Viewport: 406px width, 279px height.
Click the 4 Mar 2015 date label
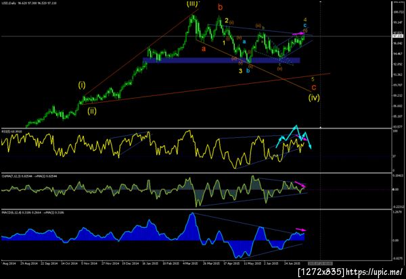pos(191,263)
